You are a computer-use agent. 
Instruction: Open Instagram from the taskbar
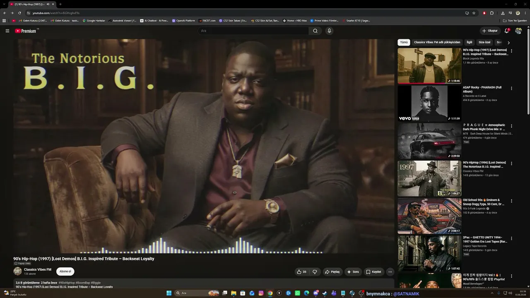pyautogui.click(x=261, y=293)
